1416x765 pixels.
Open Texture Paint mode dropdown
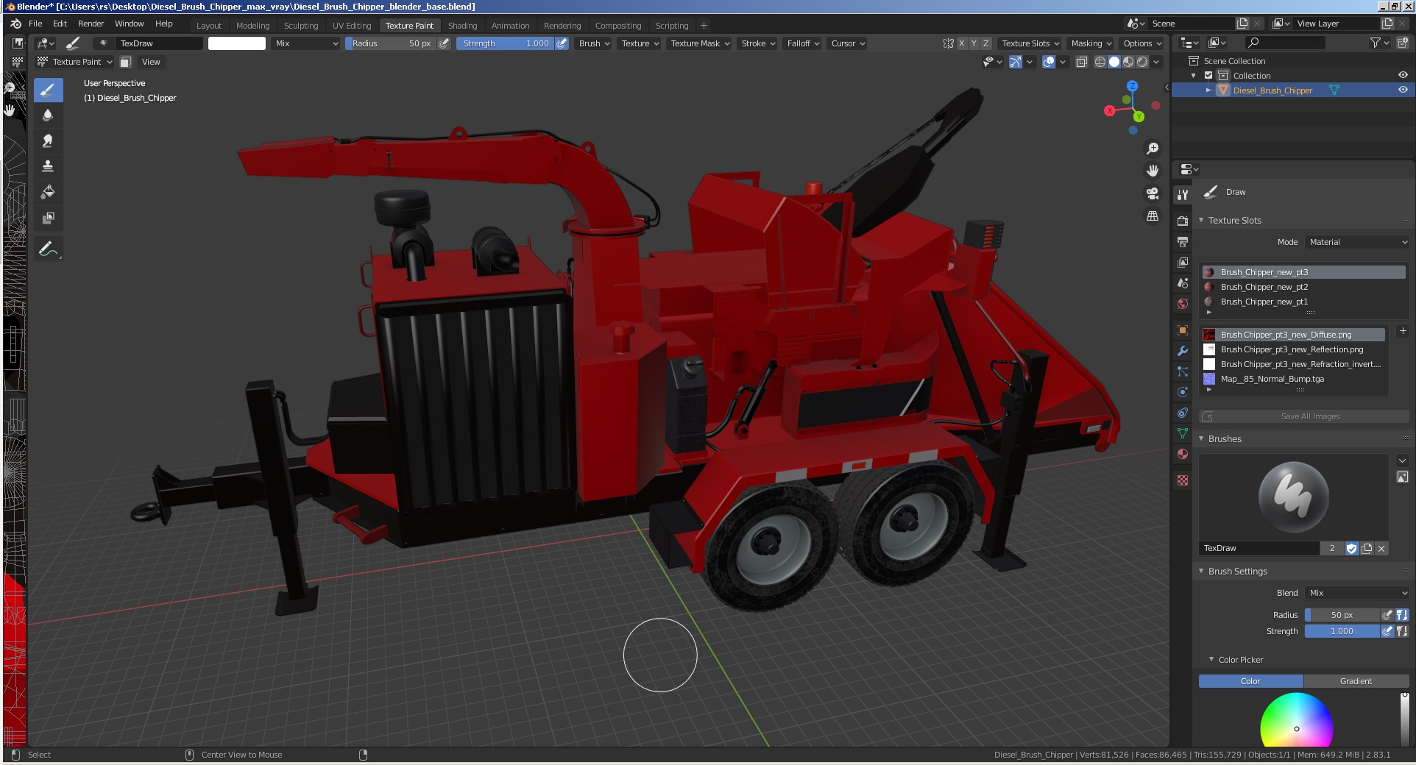pos(75,62)
